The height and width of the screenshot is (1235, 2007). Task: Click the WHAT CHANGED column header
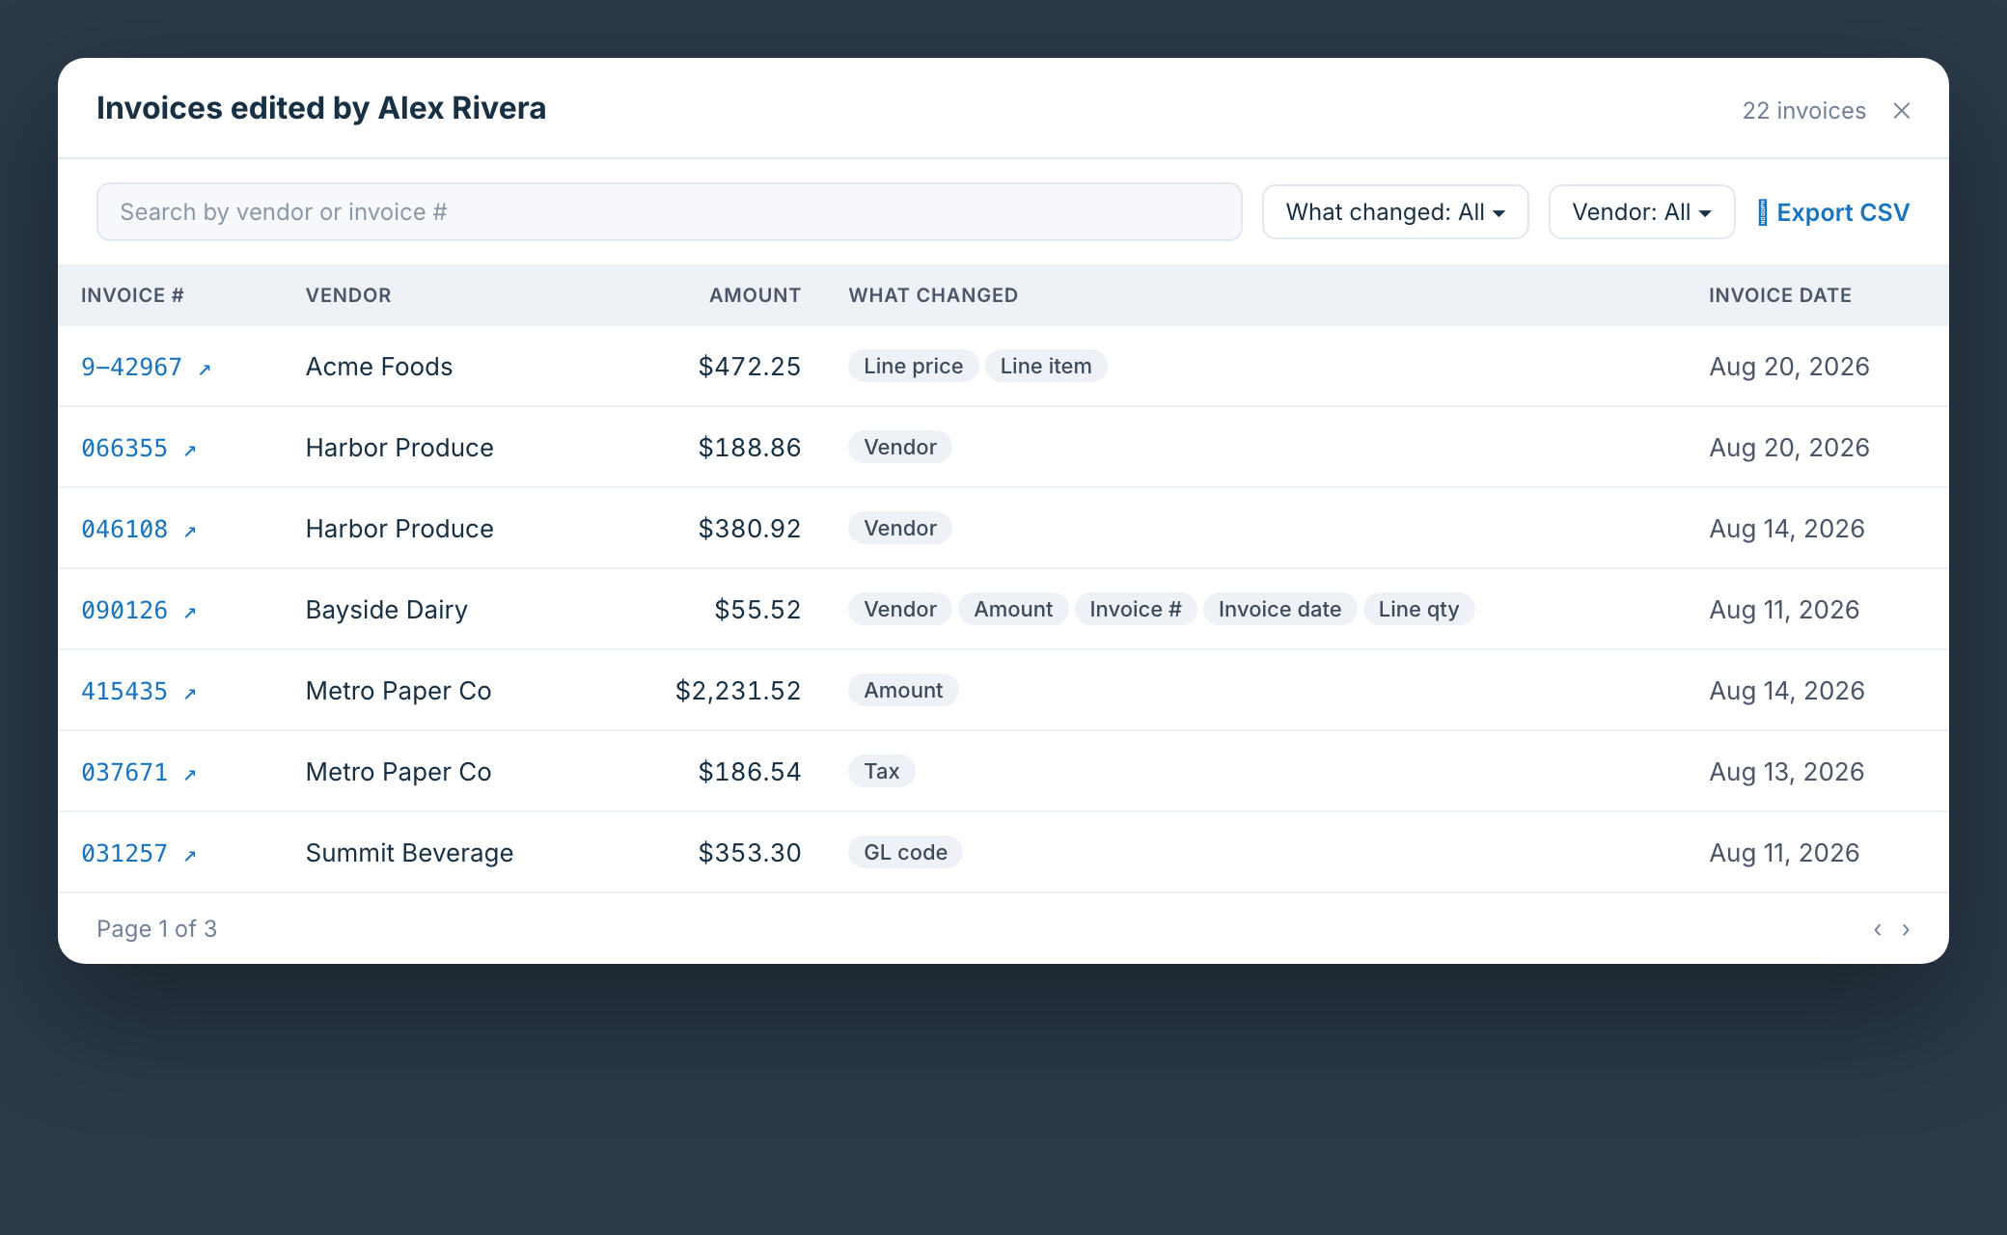[933, 295]
